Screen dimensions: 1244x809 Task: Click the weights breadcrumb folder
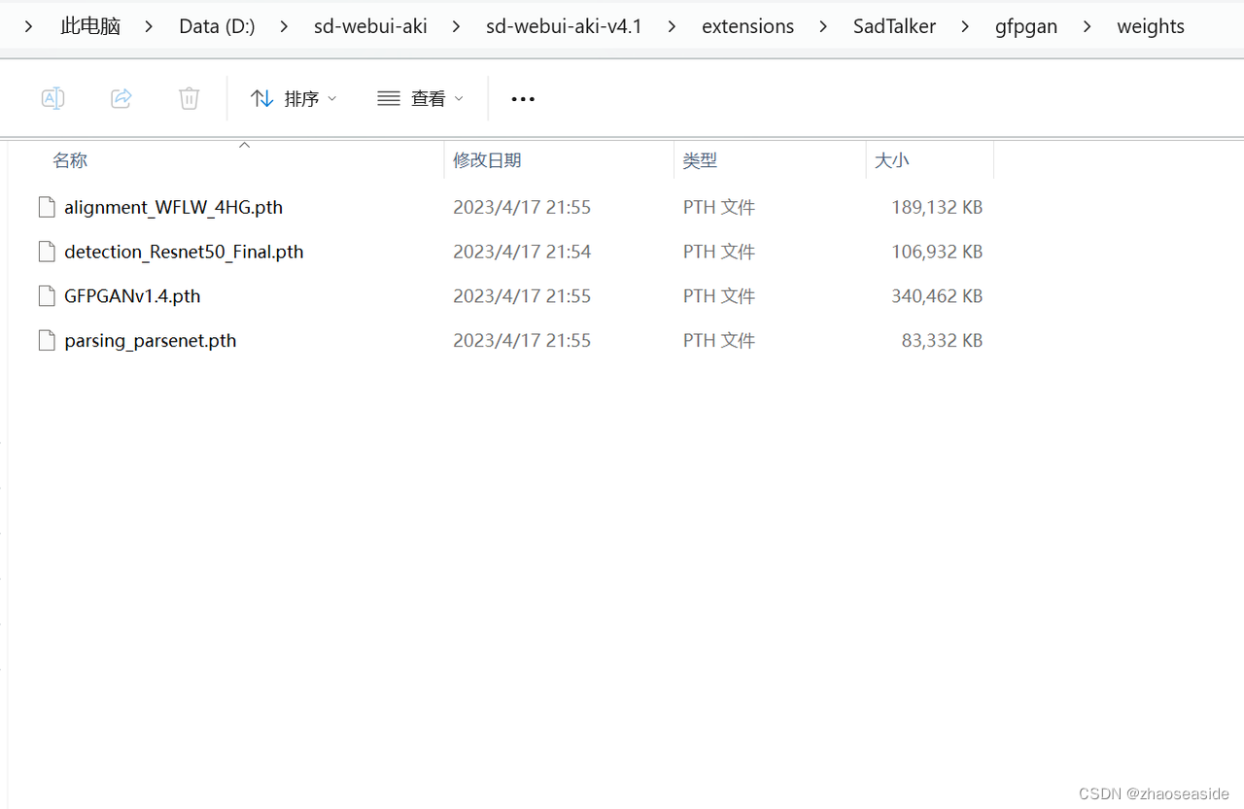(x=1151, y=26)
